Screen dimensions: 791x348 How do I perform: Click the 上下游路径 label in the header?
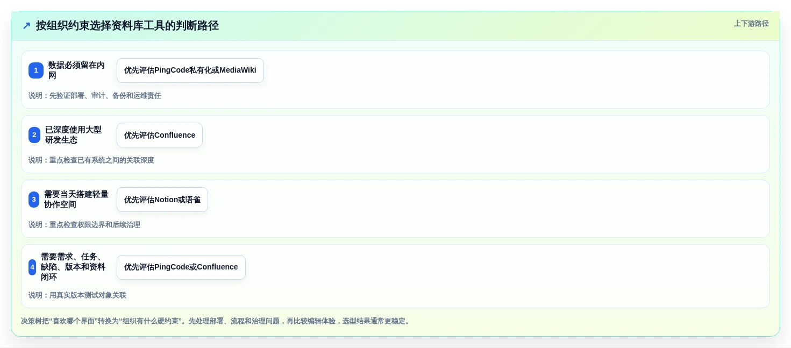(x=751, y=24)
